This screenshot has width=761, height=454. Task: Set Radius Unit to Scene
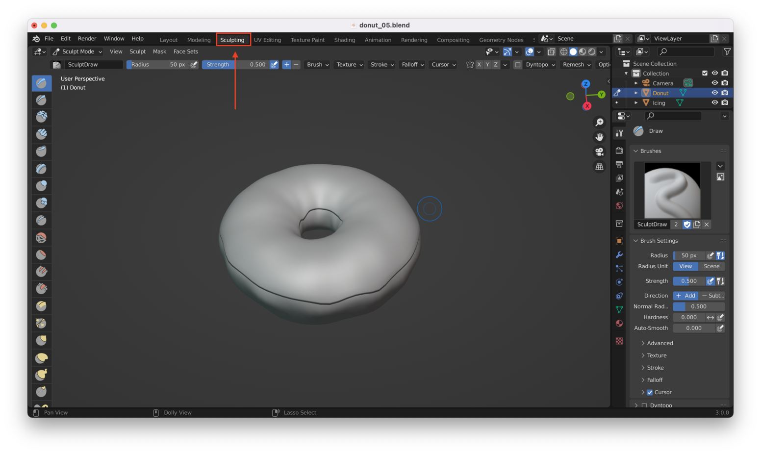click(711, 266)
